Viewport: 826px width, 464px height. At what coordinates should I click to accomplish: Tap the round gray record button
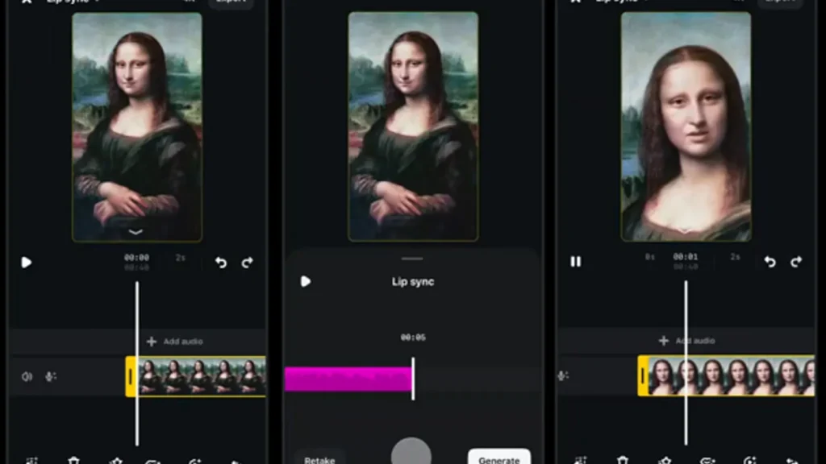(x=411, y=454)
